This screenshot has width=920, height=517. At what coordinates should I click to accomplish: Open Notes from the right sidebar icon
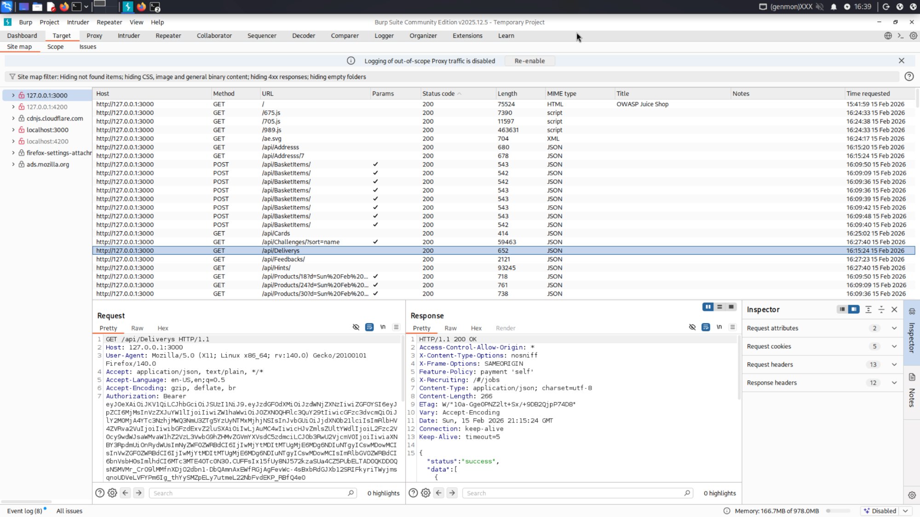[912, 377]
